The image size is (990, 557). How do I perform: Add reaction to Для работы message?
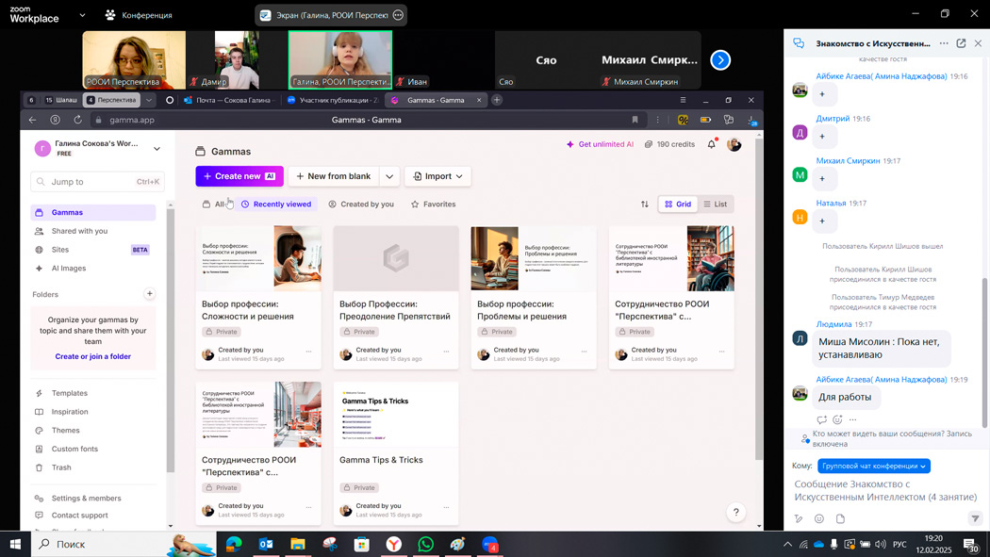[x=837, y=419]
